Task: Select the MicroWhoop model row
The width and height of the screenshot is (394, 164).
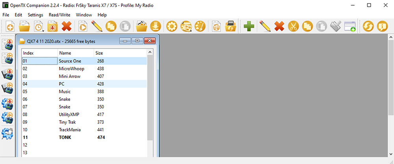Action: coord(84,69)
